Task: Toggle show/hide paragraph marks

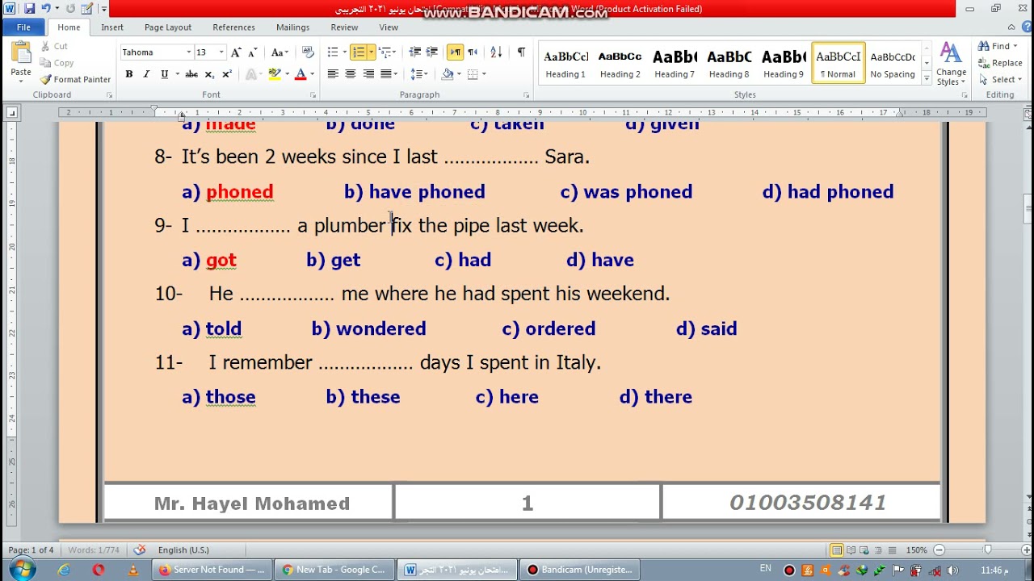Action: point(521,52)
